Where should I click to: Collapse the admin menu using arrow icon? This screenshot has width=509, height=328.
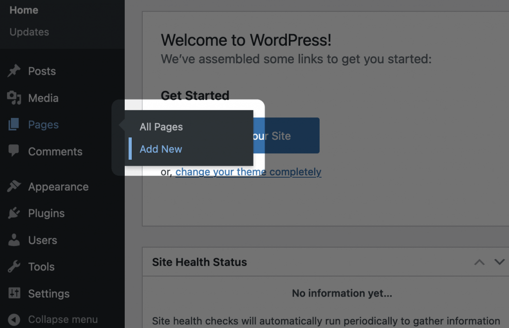coord(14,320)
